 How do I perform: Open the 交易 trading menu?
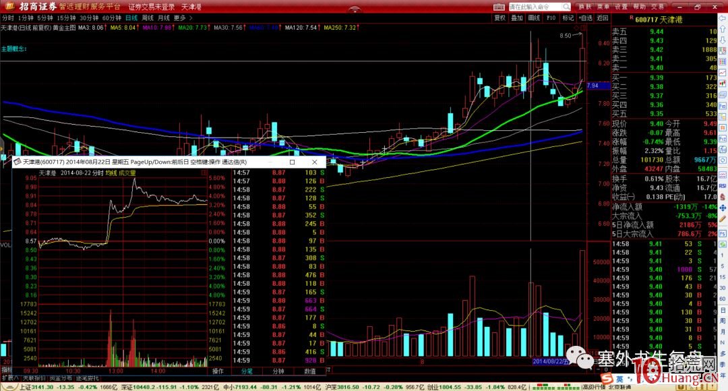[657, 7]
